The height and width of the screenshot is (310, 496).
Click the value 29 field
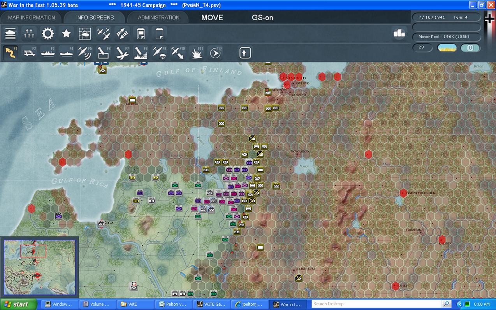pos(422,48)
